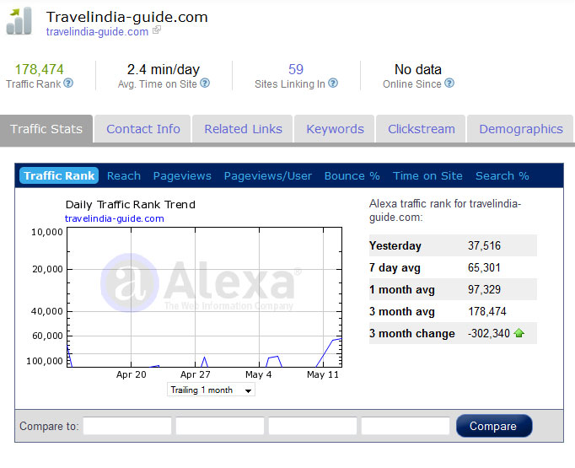Click the Yesterday value 37,516
575x468 pixels.
tap(484, 245)
